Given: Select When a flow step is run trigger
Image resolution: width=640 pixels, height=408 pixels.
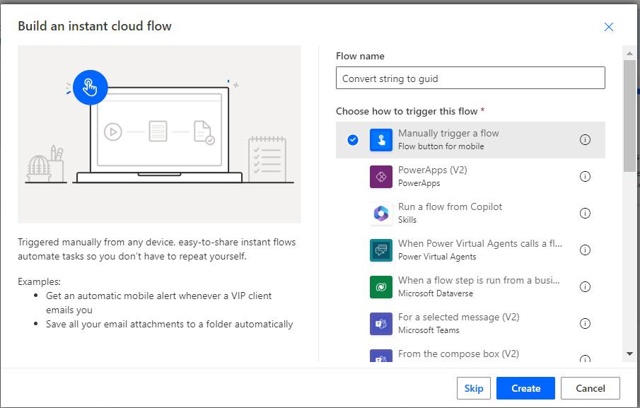Looking at the screenshot, I should (470, 287).
